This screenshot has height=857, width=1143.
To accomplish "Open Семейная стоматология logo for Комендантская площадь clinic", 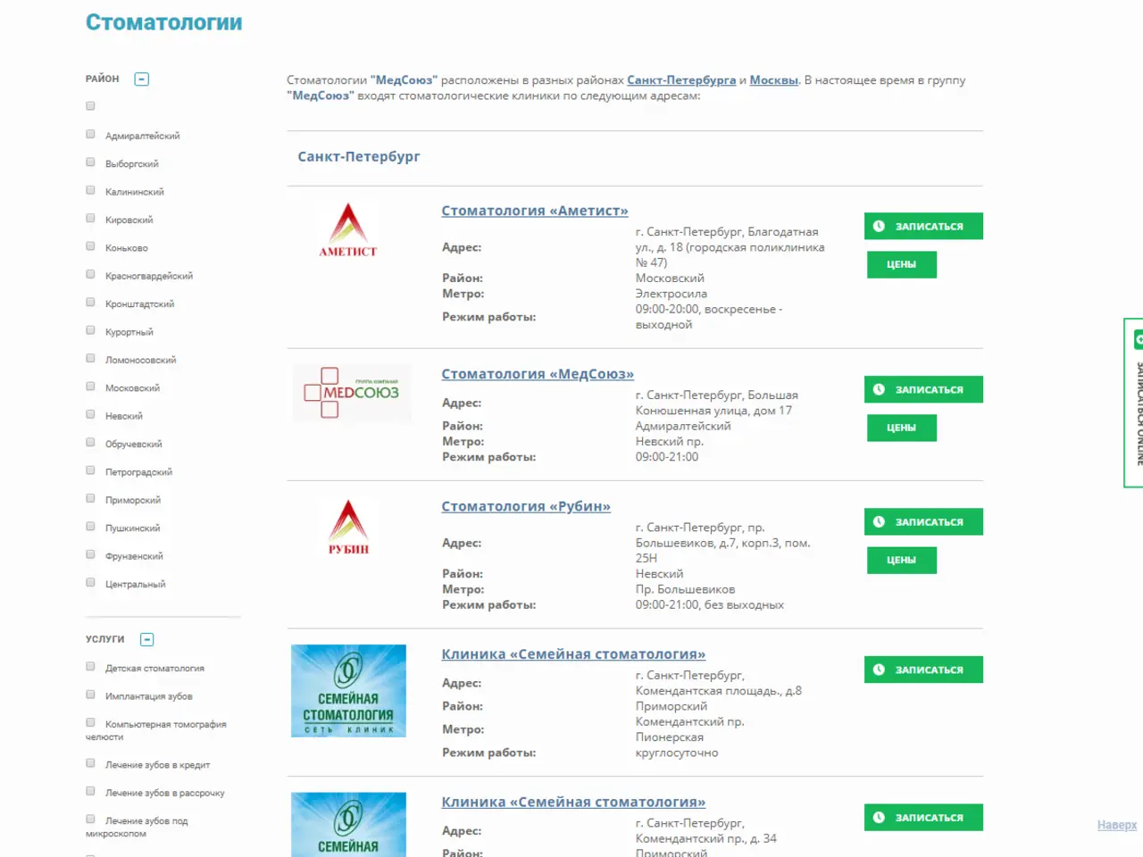I will tap(348, 691).
